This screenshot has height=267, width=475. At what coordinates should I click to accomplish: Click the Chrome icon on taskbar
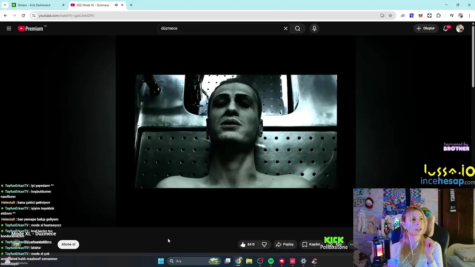pos(238,261)
